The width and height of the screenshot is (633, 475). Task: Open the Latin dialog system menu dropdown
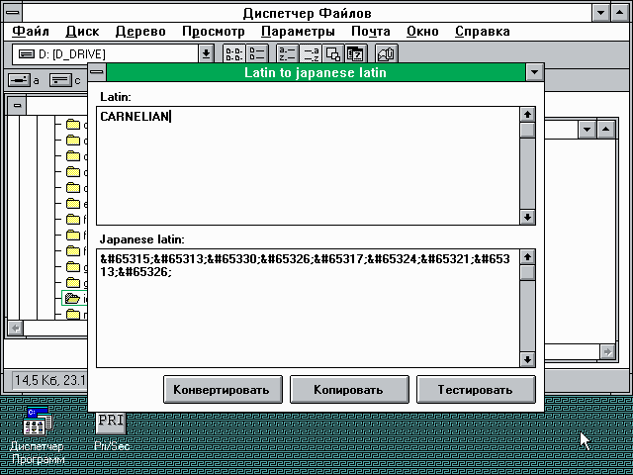click(x=534, y=72)
